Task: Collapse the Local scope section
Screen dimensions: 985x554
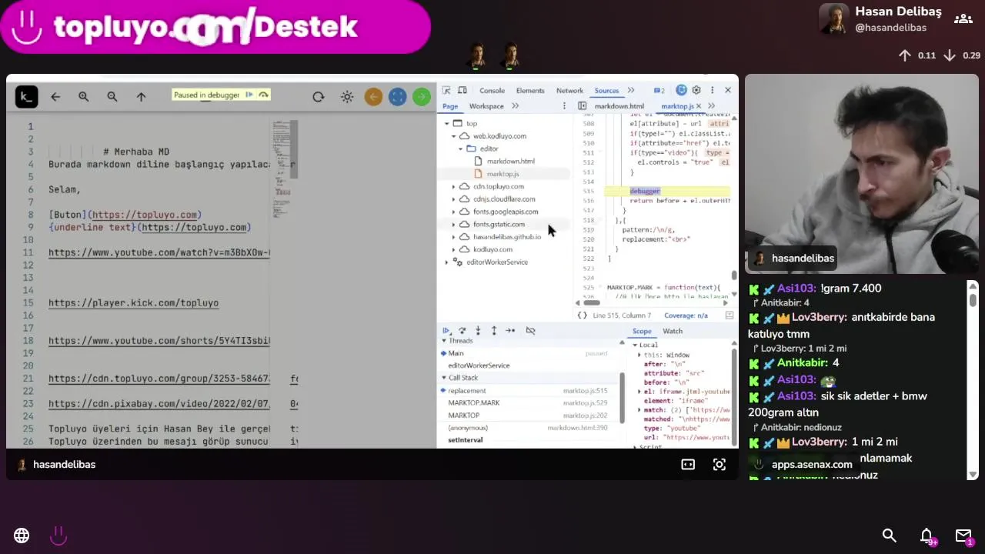Action: point(636,345)
